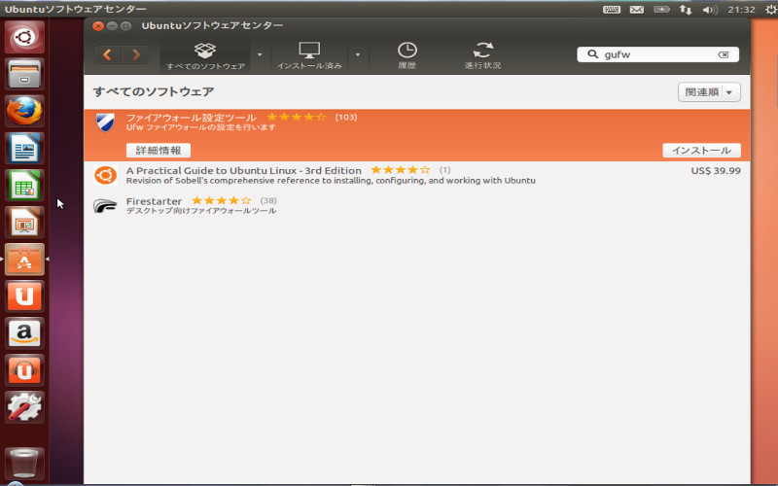Click the (103) review count
Screen dimensions: 778x486
click(346, 118)
